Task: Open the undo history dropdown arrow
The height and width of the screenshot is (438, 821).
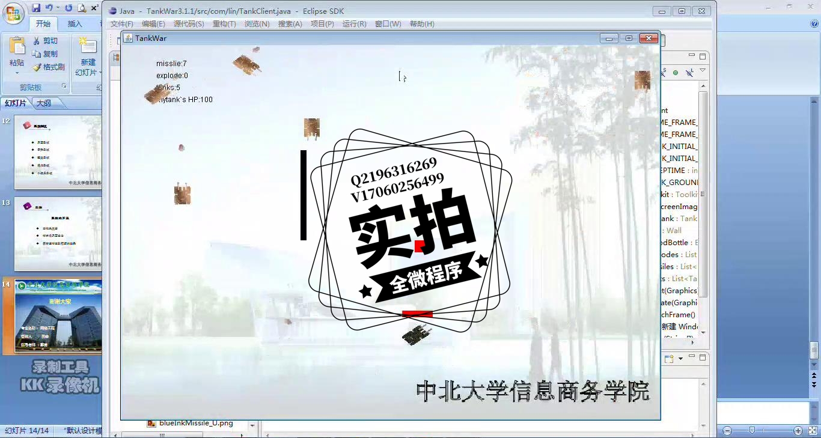Action: (x=58, y=8)
